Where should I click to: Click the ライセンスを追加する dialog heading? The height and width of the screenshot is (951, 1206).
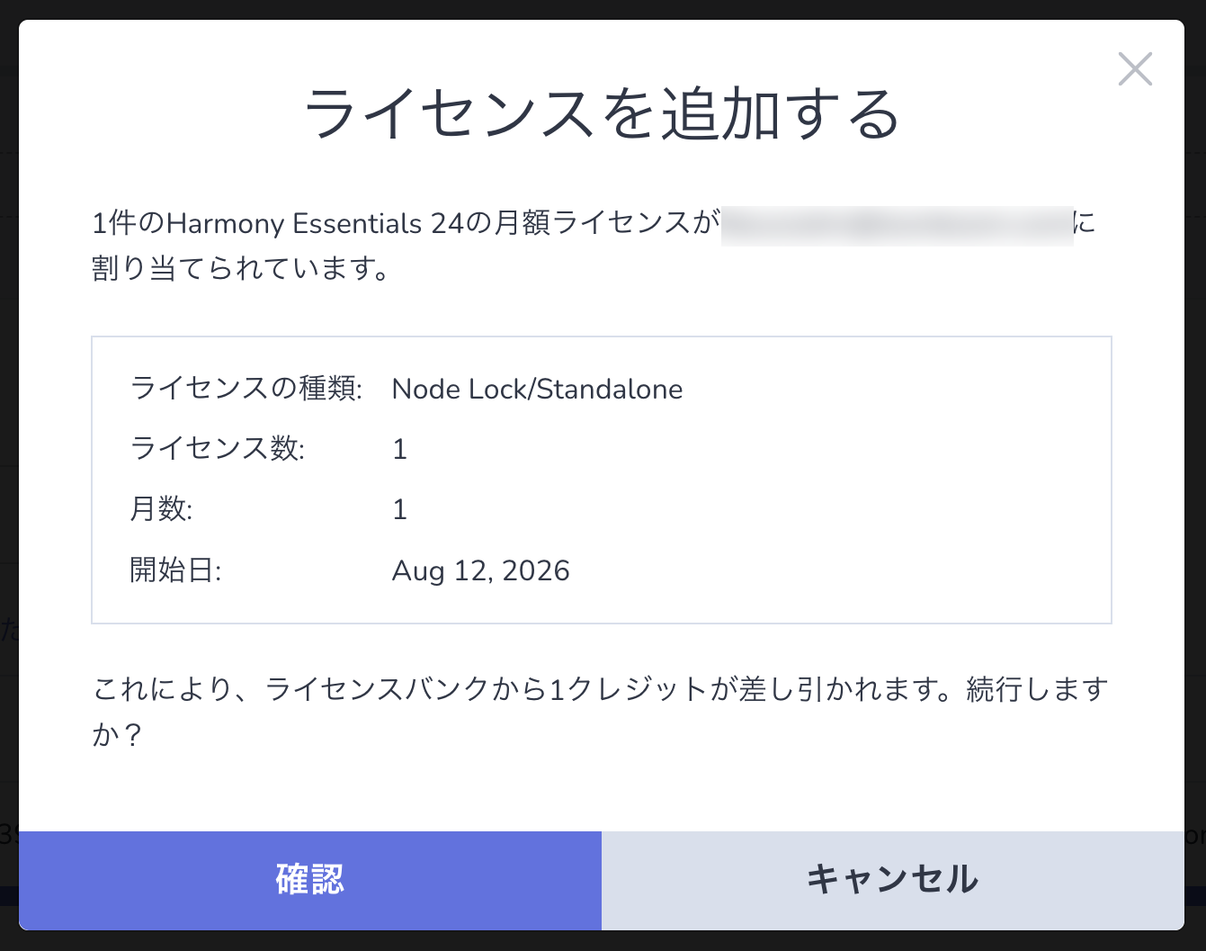pos(602,114)
